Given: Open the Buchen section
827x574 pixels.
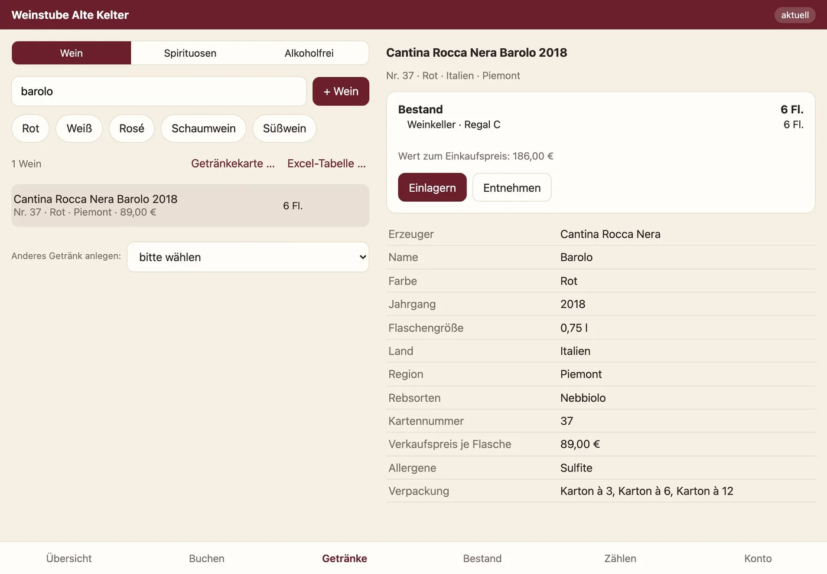Looking at the screenshot, I should [x=207, y=559].
